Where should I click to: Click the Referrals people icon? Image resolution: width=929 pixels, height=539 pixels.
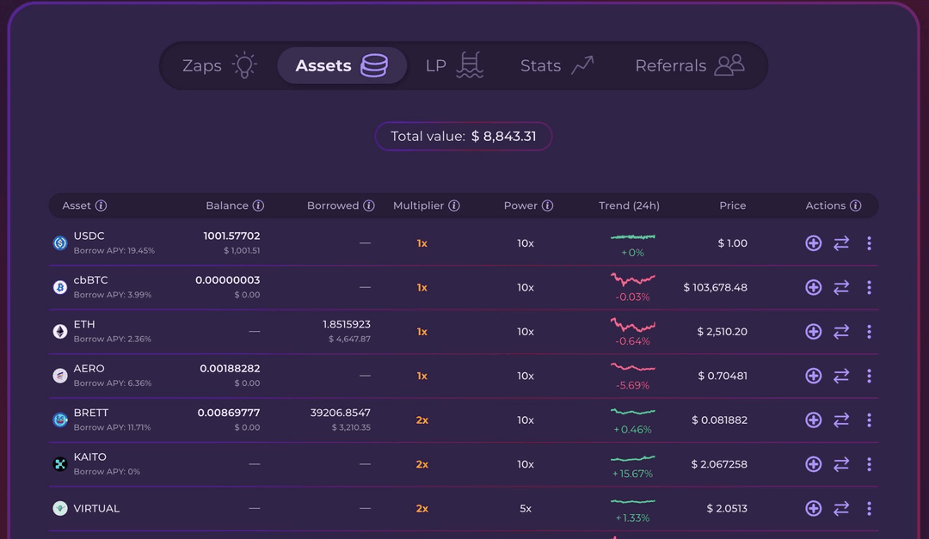tap(730, 64)
